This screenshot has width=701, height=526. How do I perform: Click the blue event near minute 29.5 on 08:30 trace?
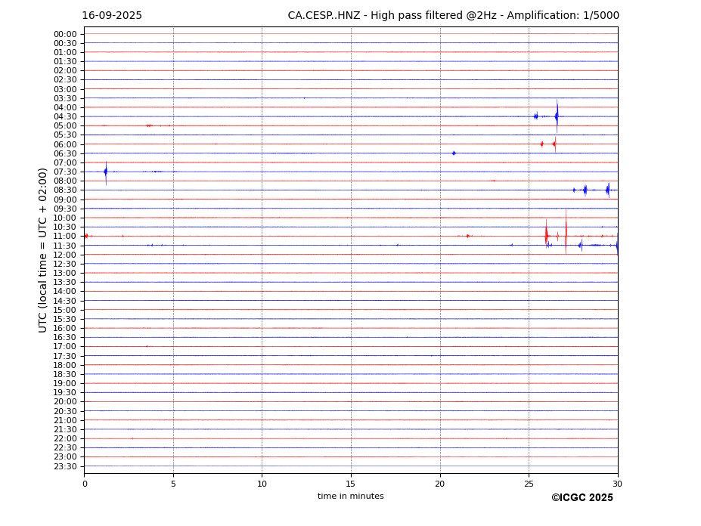pos(607,190)
